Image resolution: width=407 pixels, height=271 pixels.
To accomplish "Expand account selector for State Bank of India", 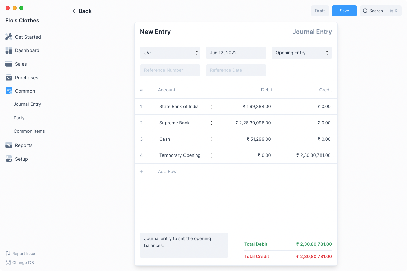I will click(211, 107).
